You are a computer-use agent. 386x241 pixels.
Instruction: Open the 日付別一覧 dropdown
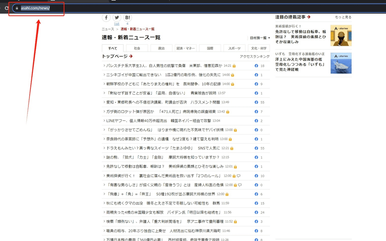(x=260, y=38)
